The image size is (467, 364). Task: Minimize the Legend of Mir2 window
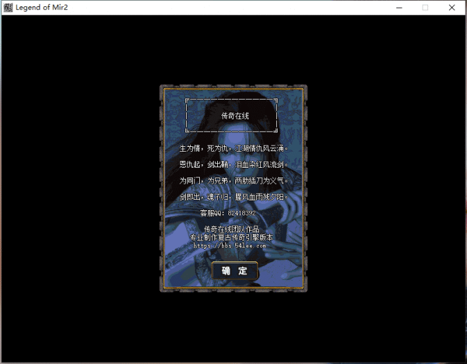pos(400,8)
